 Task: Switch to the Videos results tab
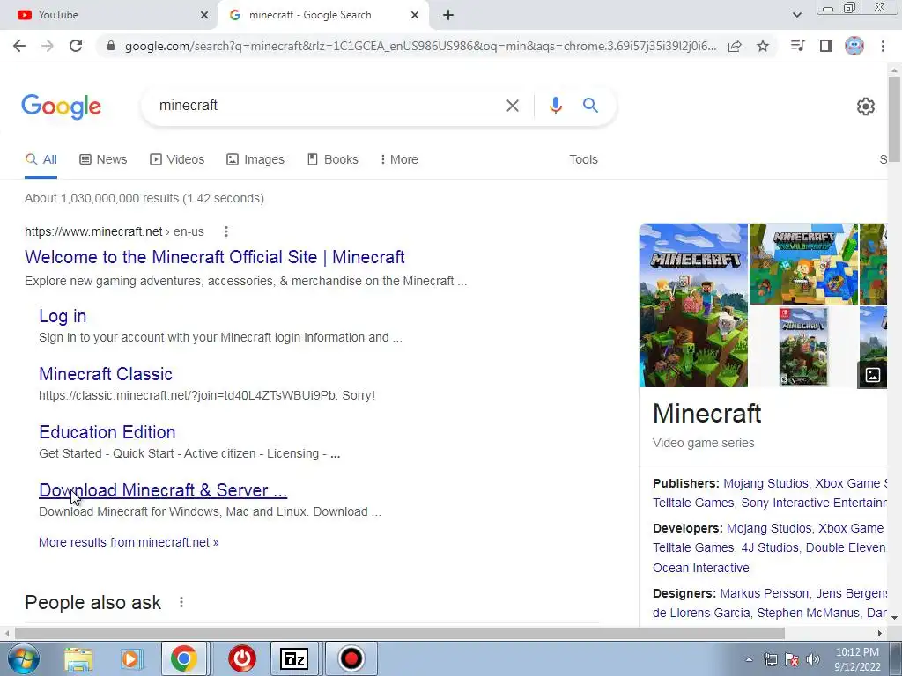(177, 159)
